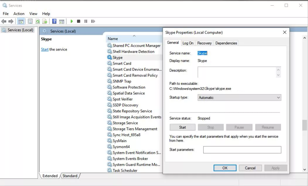Image resolution: width=308 pixels, height=186 pixels.
Task: Click the Stop Service toolbar icon
Action: 79,21
